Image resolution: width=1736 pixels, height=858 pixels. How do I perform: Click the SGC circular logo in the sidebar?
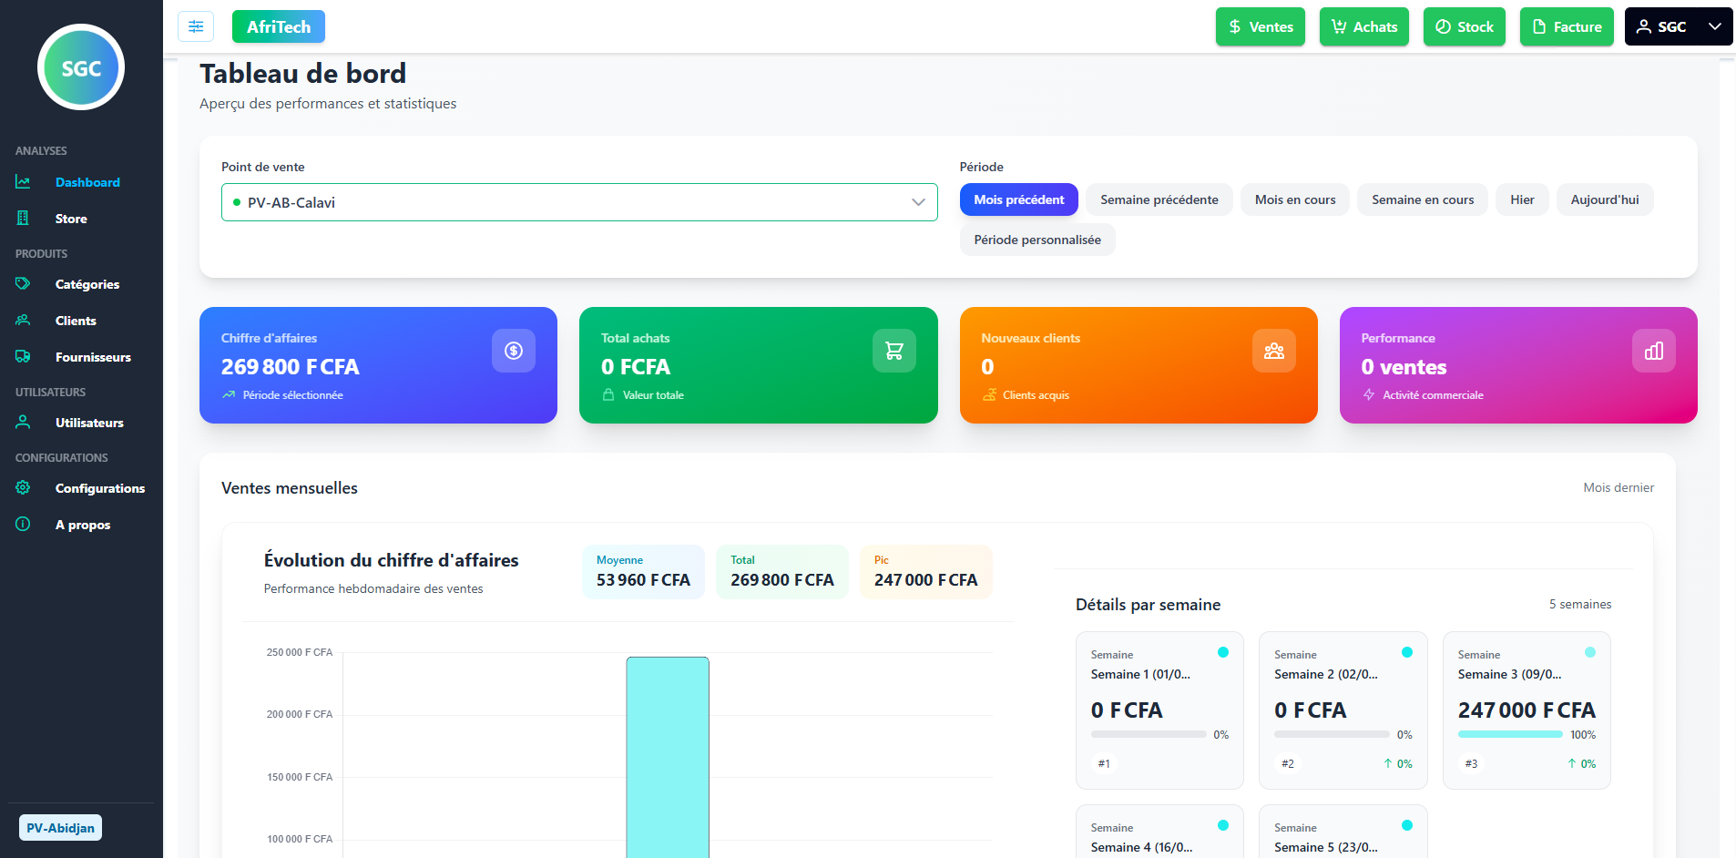pos(81,67)
